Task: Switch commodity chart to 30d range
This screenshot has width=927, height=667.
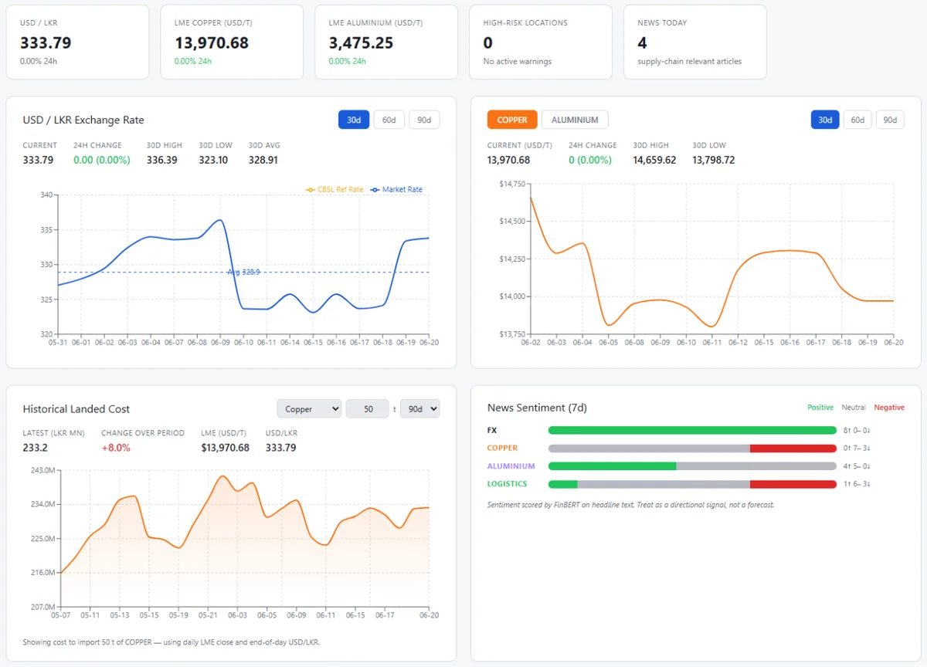Action: click(x=826, y=120)
